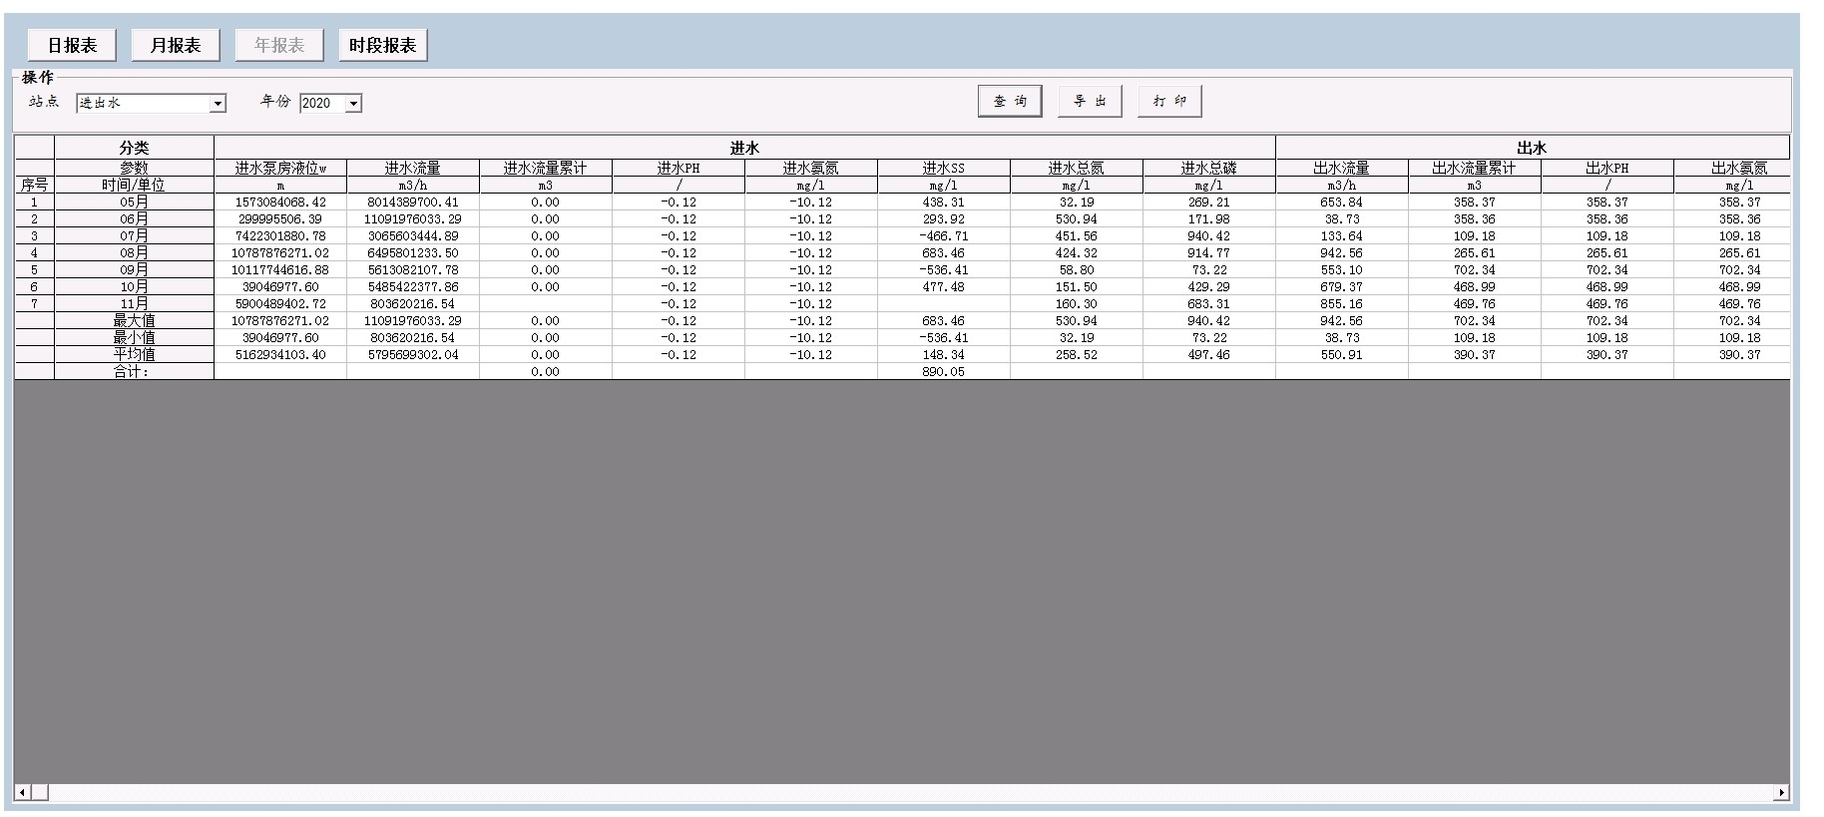1824x817 pixels.
Task: Click 进水SS value 438.31
Action: [944, 202]
